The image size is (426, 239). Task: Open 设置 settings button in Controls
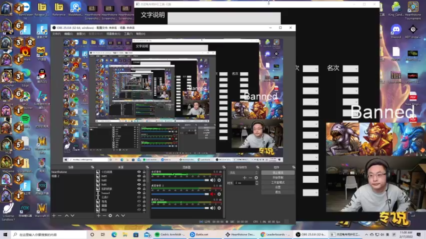click(x=277, y=187)
